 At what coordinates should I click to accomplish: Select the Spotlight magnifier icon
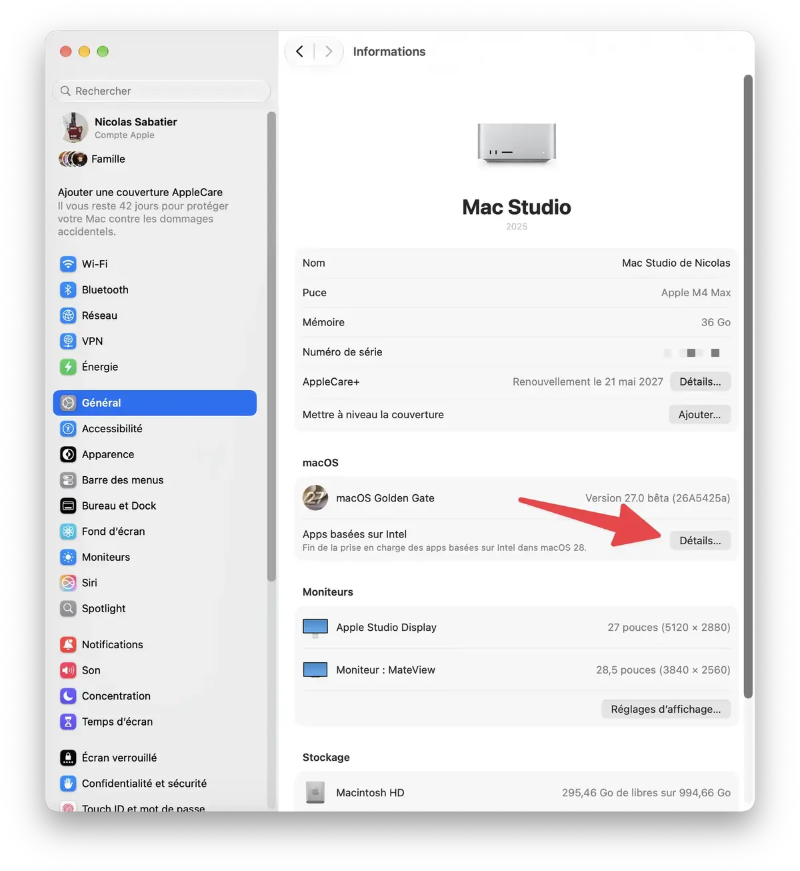click(68, 608)
